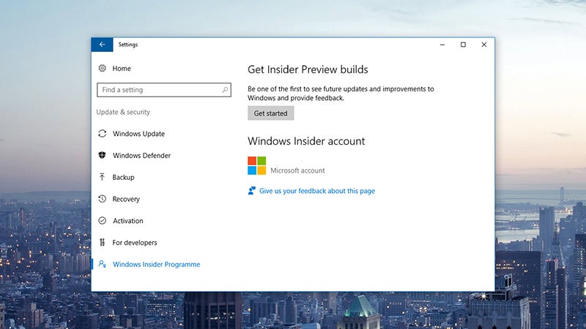Click the search magnifier icon in Find a setting
586x329 pixels.
[x=225, y=90]
